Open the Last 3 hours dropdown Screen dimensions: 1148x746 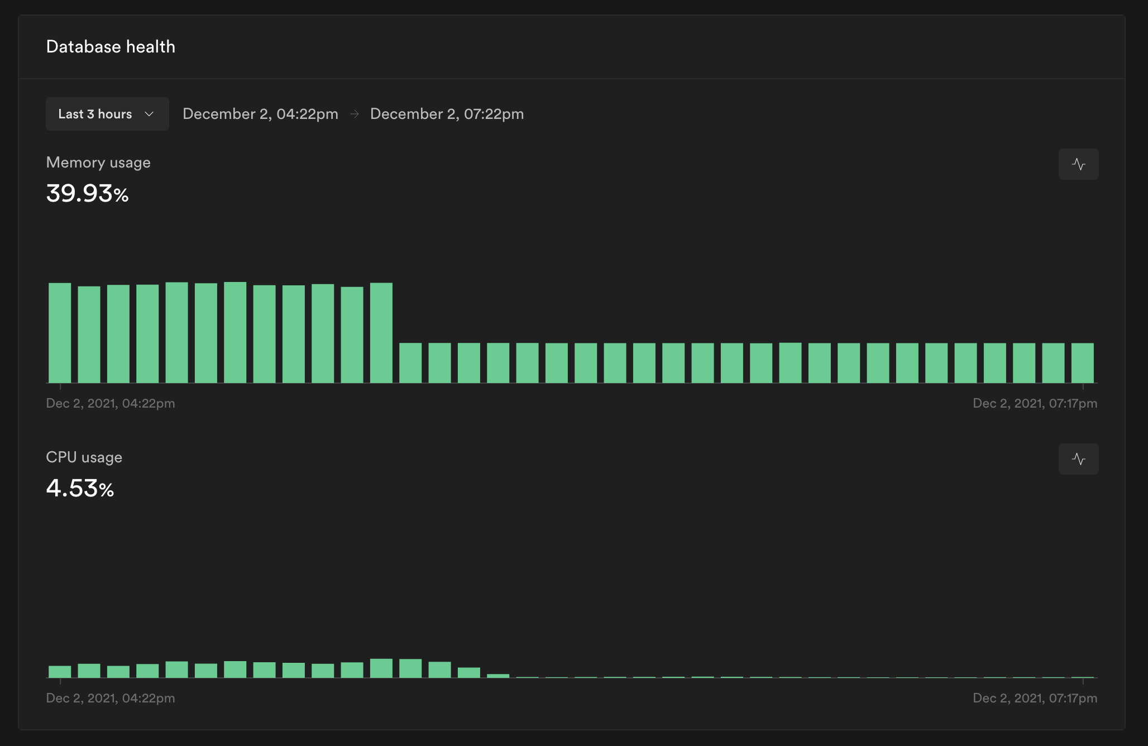107,114
